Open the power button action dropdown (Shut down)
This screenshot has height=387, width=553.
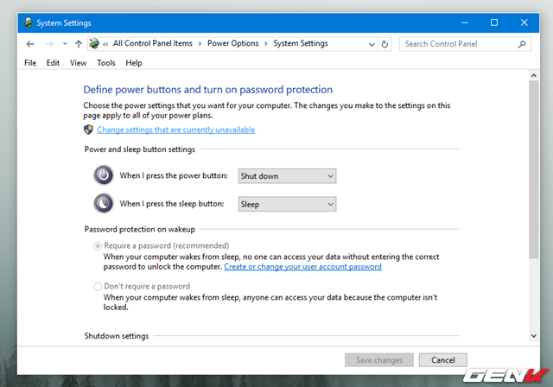(x=287, y=176)
